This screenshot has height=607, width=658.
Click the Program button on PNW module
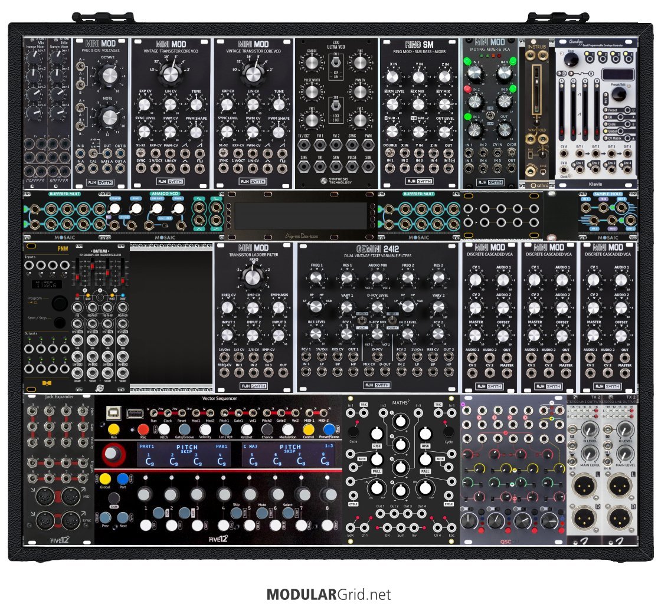60,303
